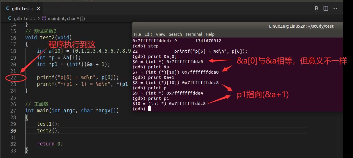Click '(gdb) print &a+1' terminal line
This screenshot has width=353, height=158.
(153, 77)
